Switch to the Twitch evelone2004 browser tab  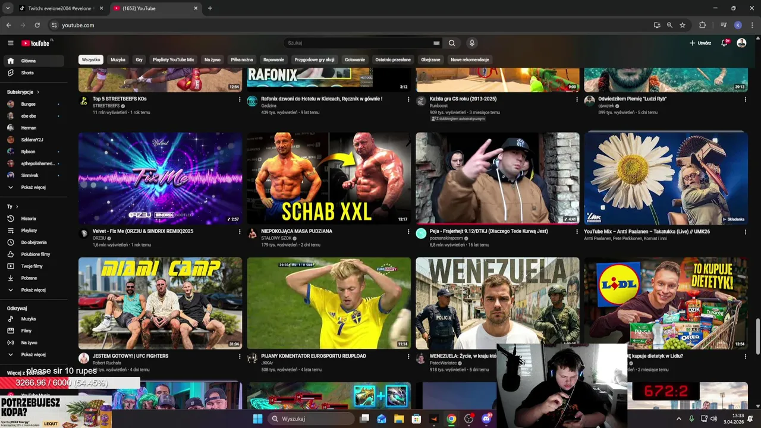point(61,8)
